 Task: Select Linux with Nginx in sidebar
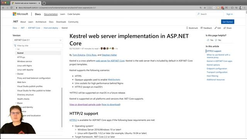point(24,66)
